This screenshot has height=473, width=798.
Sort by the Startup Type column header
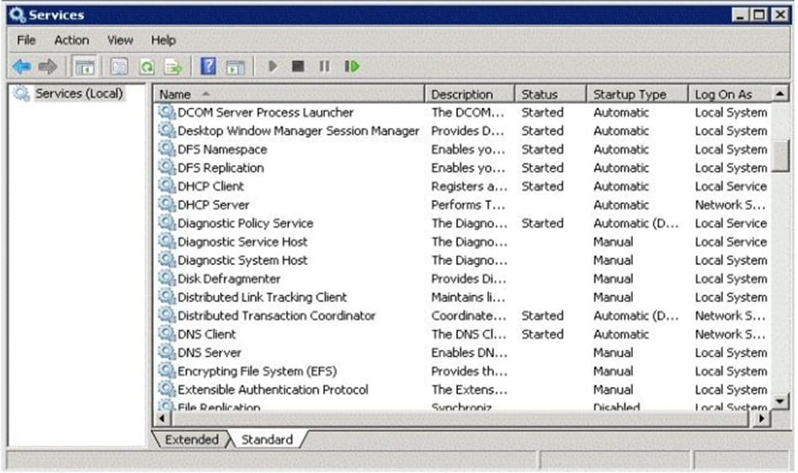[x=629, y=94]
